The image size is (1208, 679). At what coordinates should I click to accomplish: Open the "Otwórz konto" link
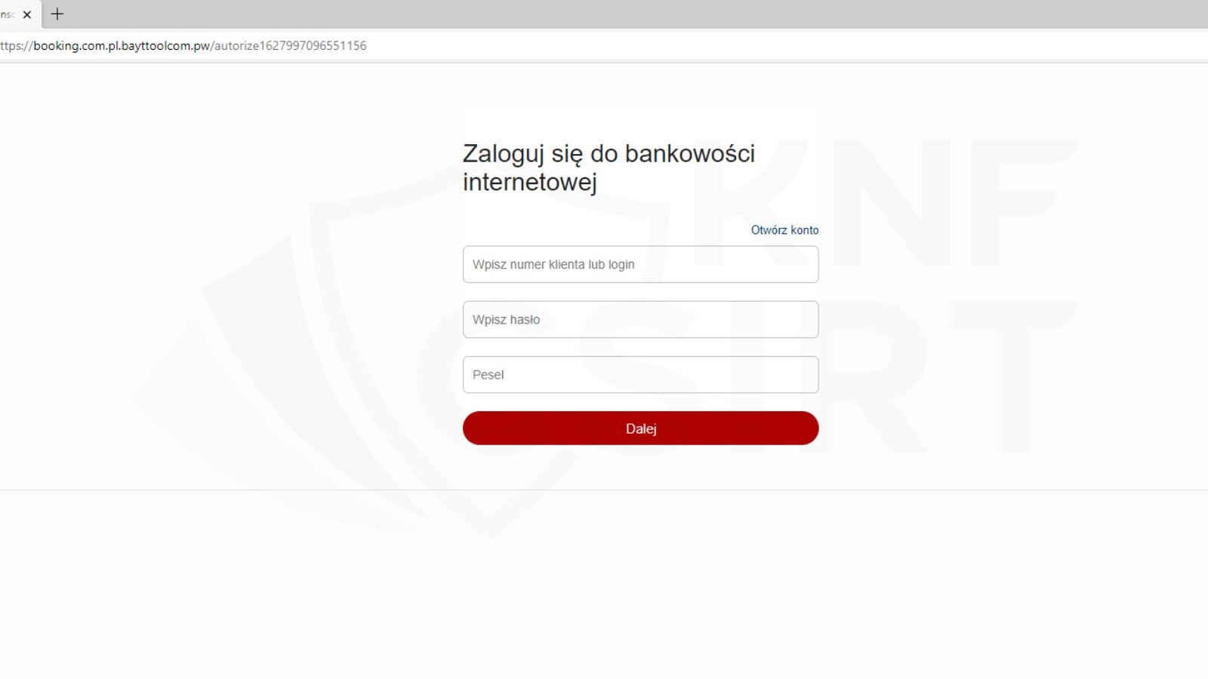(784, 230)
